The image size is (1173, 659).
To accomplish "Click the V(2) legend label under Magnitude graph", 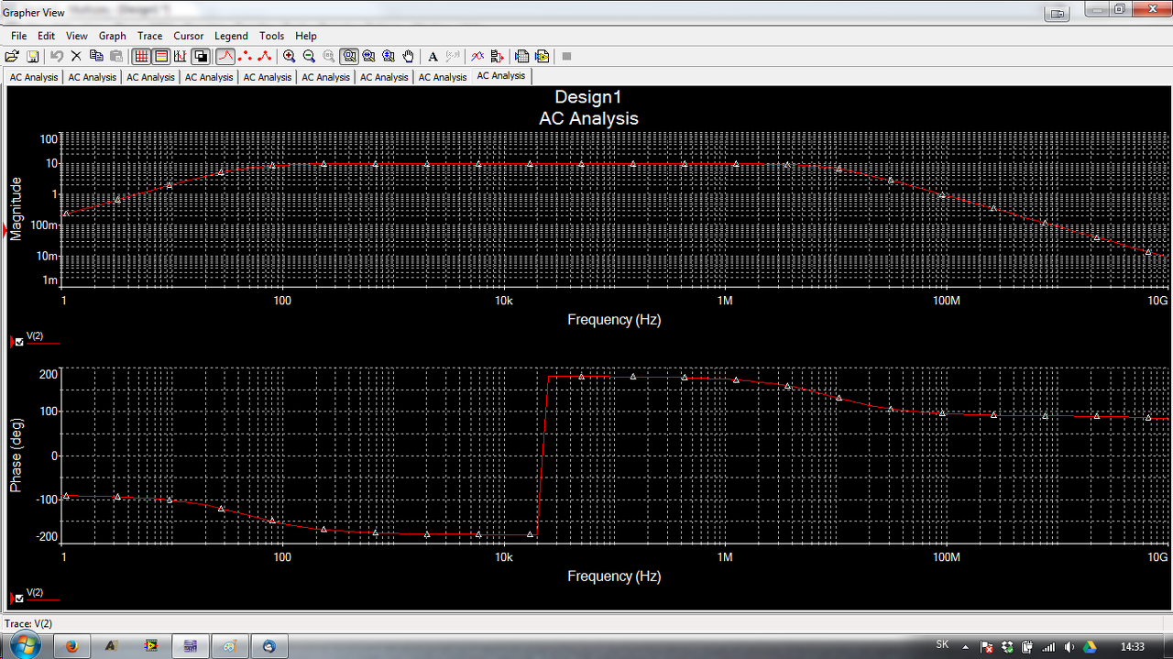I will coord(35,336).
